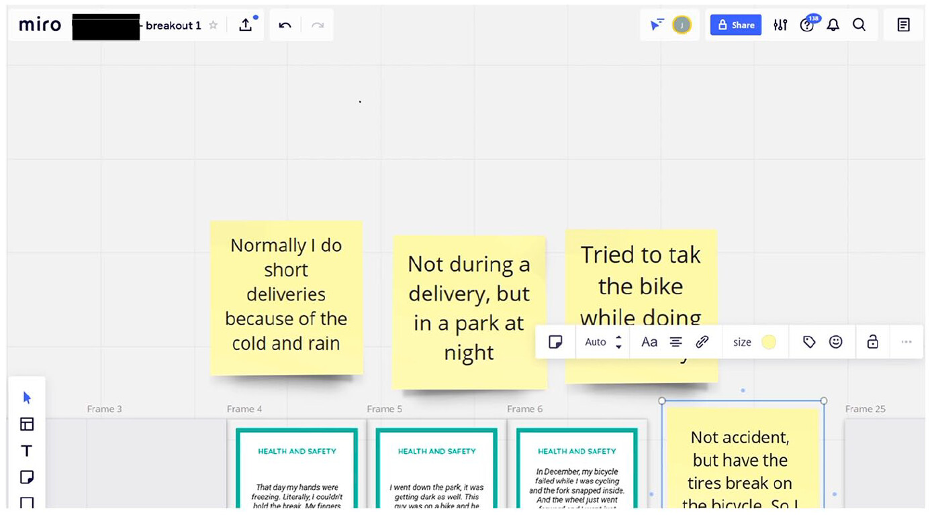Select the sticky note tool in sidebar
Viewport: 932px width, 515px height.
27,477
